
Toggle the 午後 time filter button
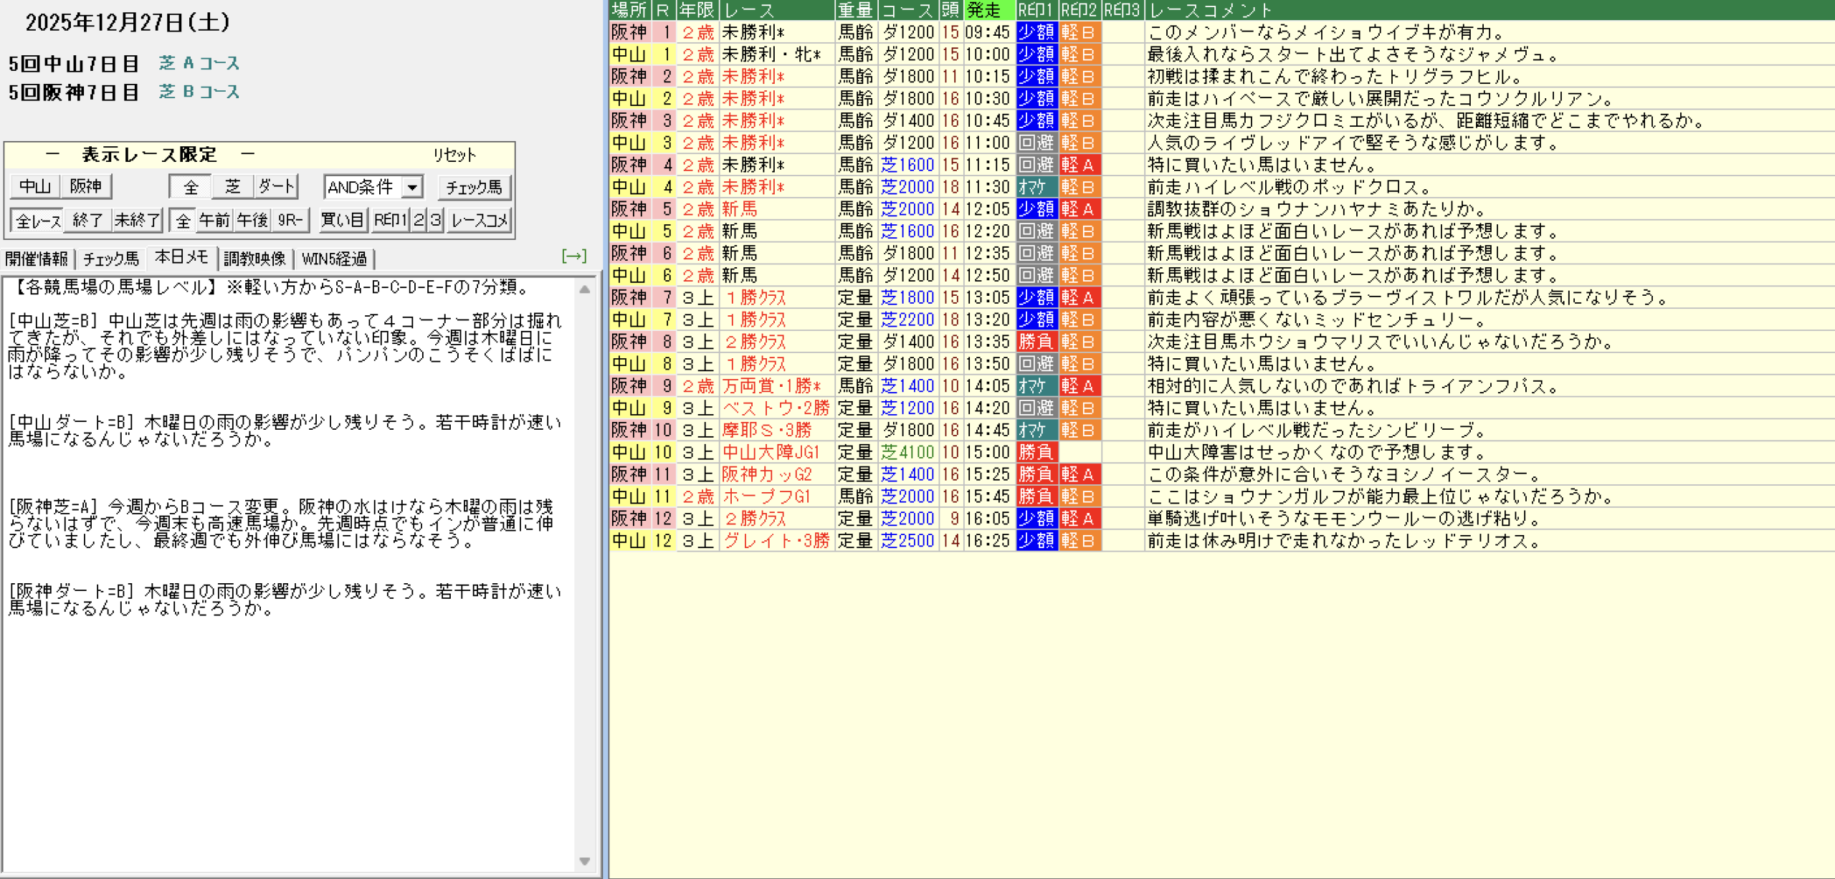point(252,220)
